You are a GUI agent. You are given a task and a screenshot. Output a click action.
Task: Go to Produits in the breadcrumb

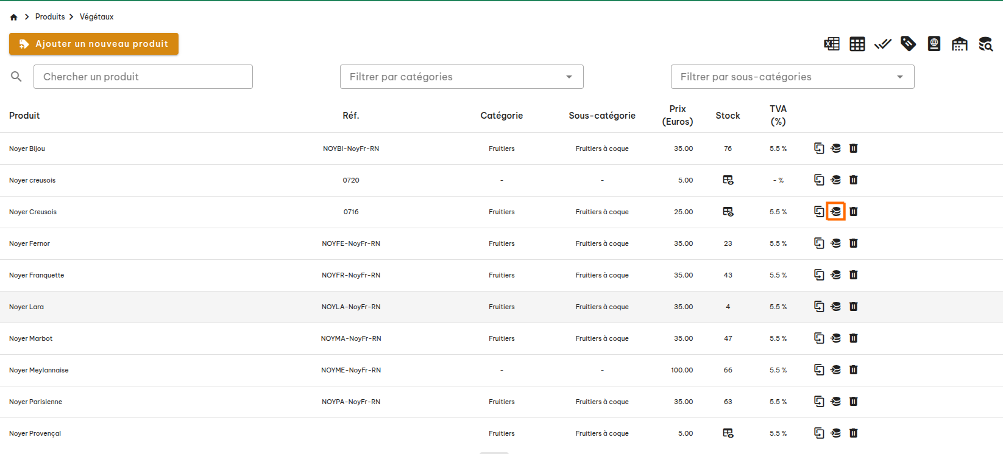(x=50, y=17)
